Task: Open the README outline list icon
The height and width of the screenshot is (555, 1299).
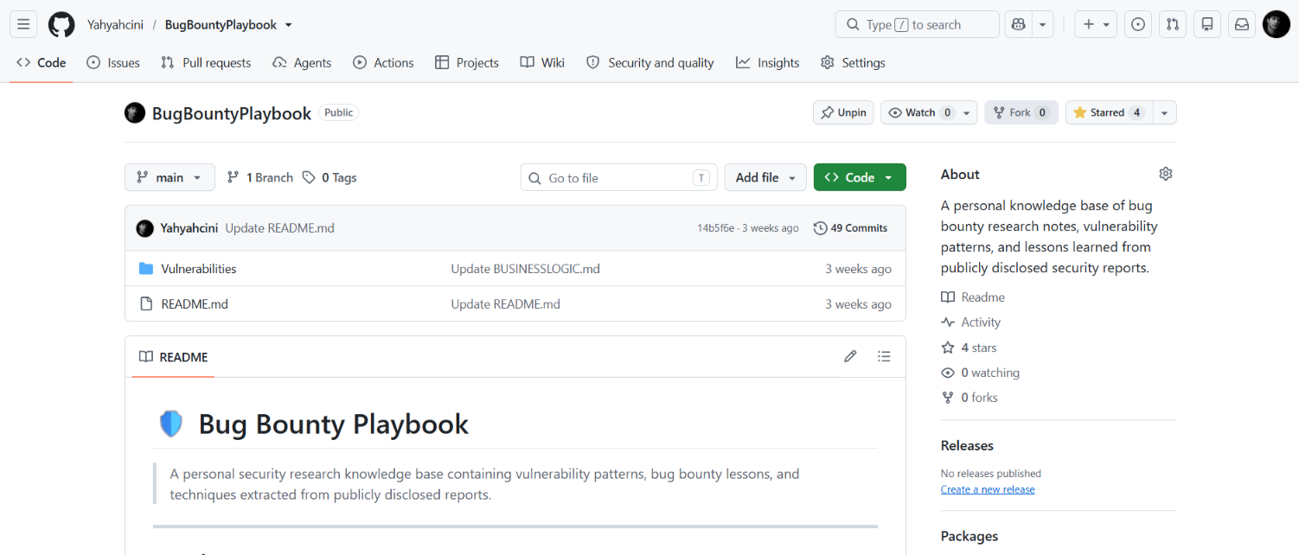Action: (x=884, y=356)
